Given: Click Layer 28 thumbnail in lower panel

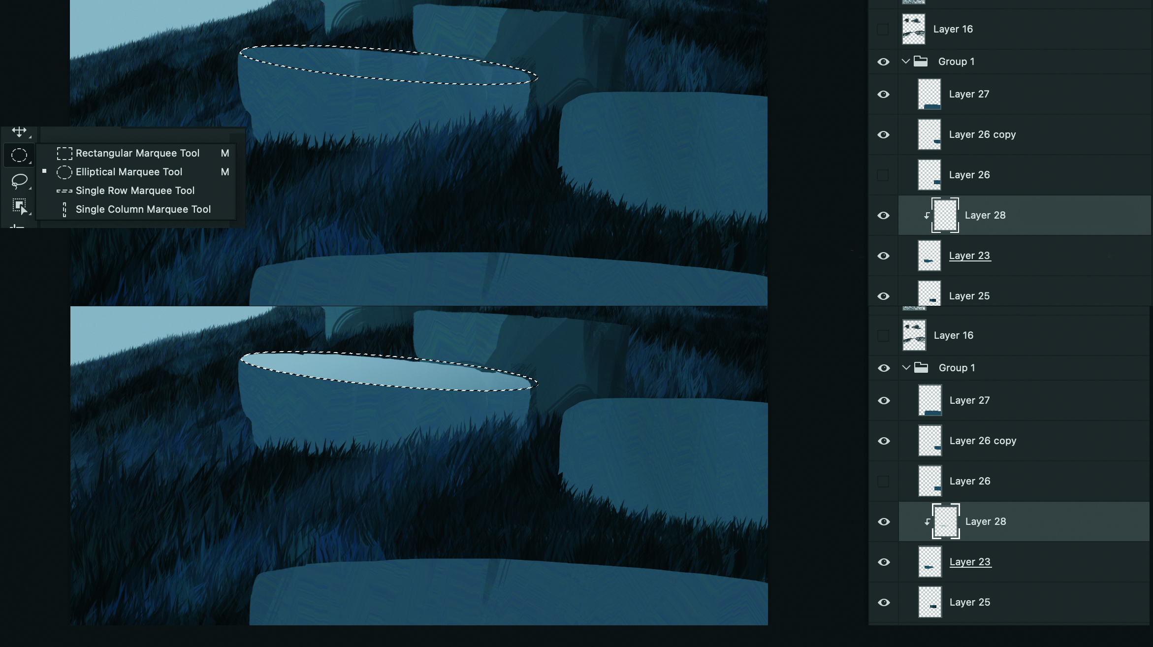Looking at the screenshot, I should click(946, 521).
